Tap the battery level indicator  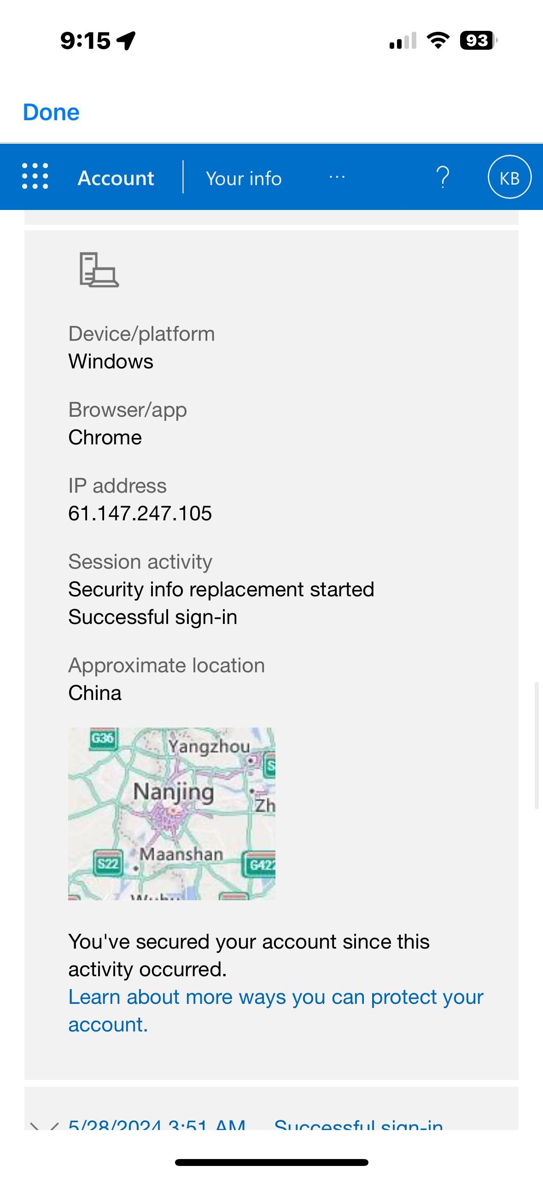(478, 41)
